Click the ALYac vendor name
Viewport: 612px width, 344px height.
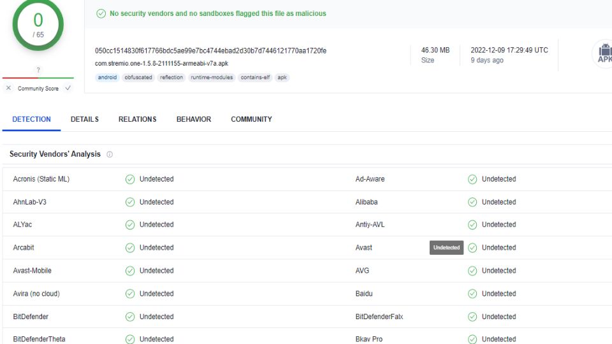[x=23, y=225]
